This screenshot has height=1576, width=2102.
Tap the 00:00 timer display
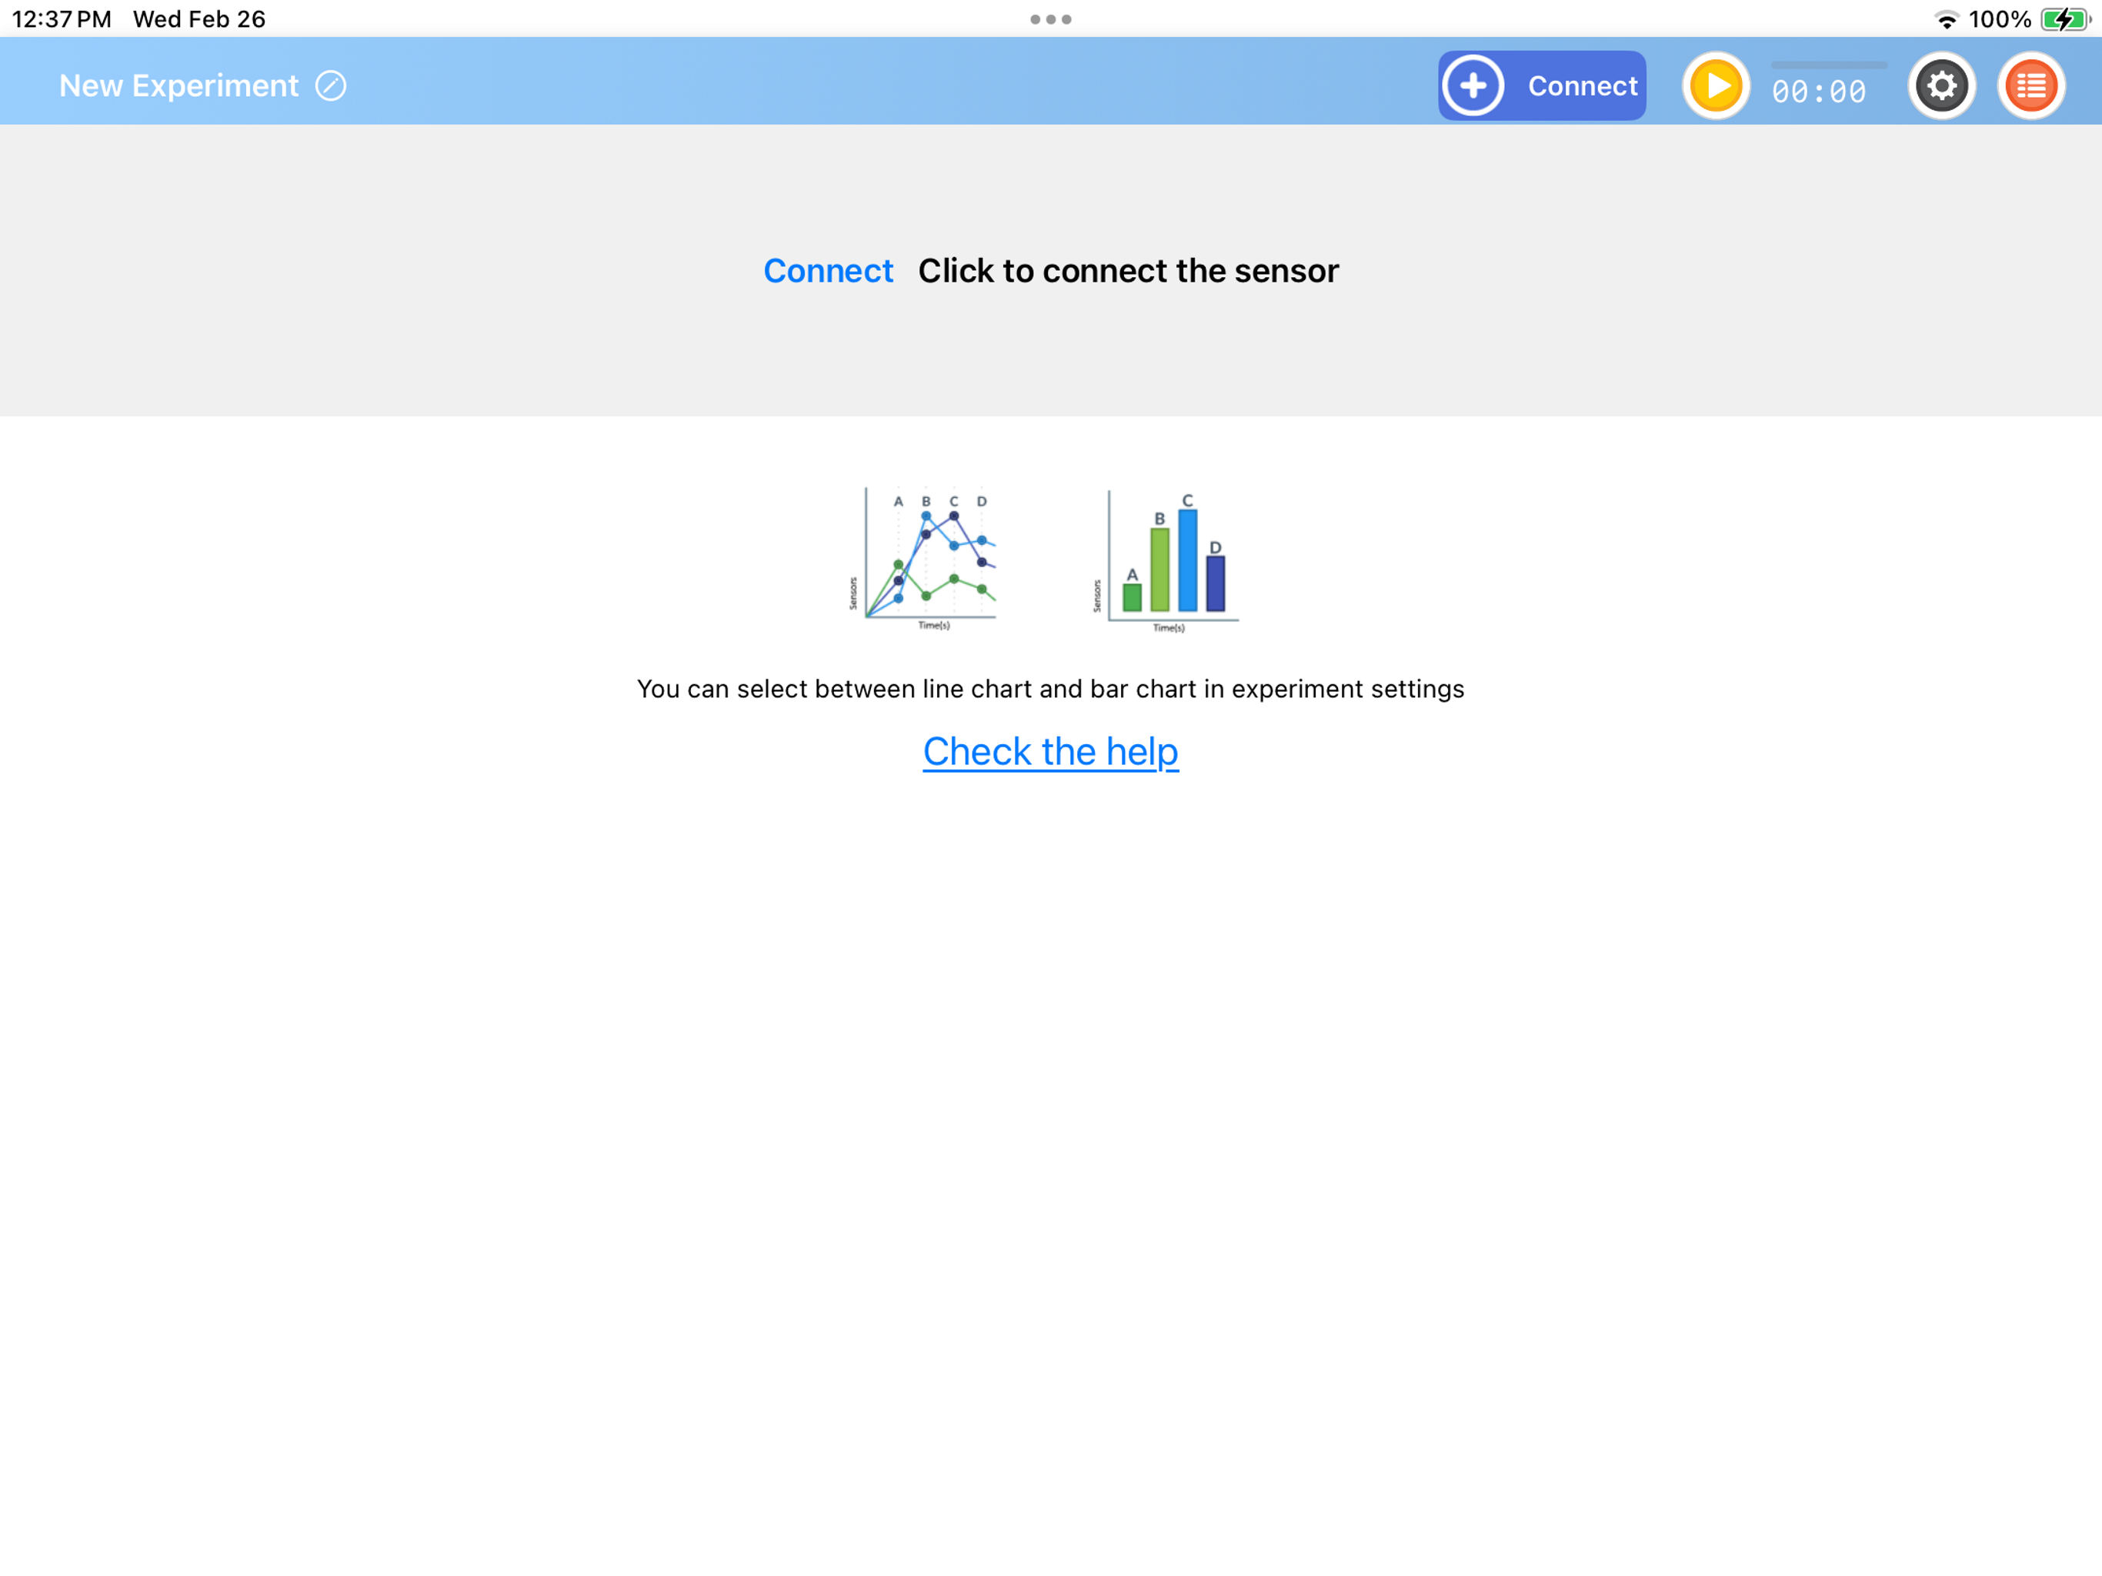(1819, 92)
